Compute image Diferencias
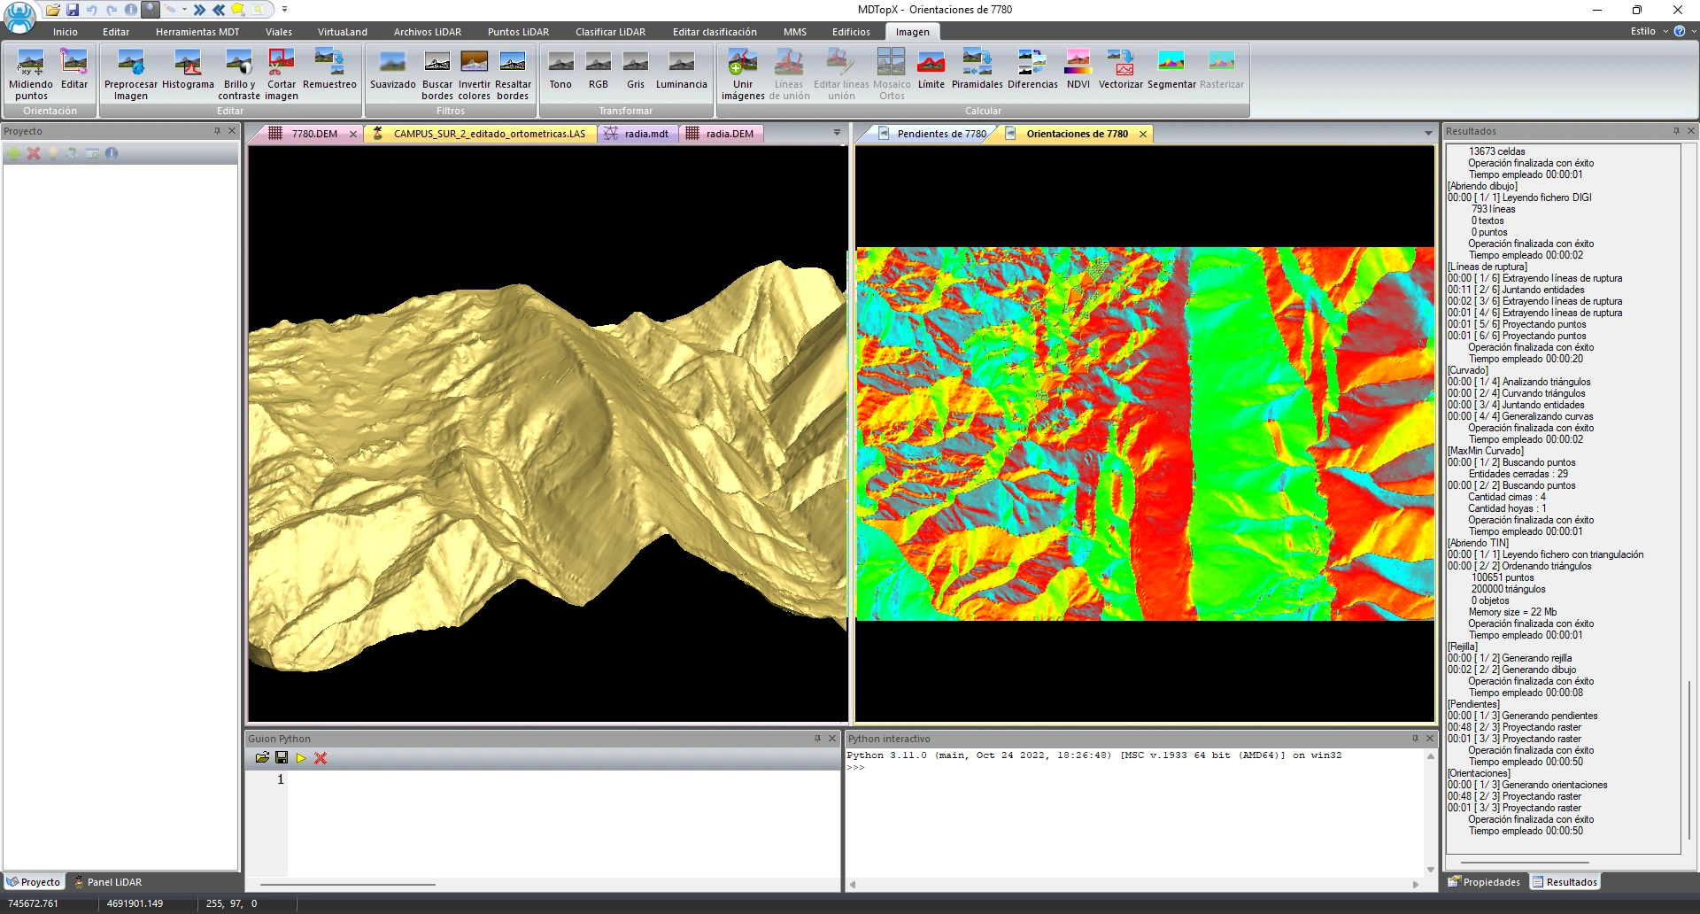The image size is (1700, 914). pos(1032,69)
